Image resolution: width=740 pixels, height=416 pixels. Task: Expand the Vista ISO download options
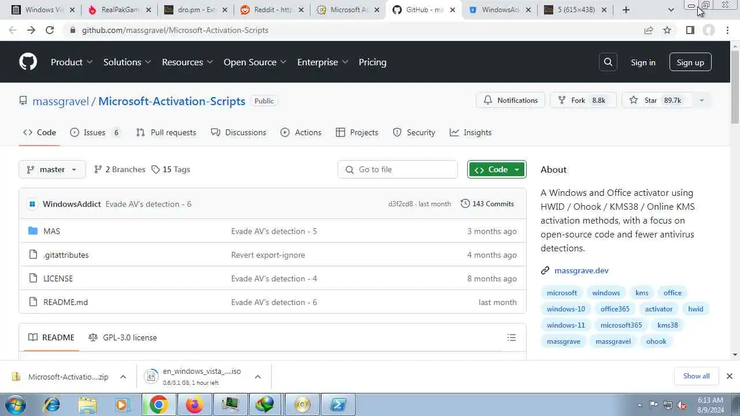click(258, 377)
